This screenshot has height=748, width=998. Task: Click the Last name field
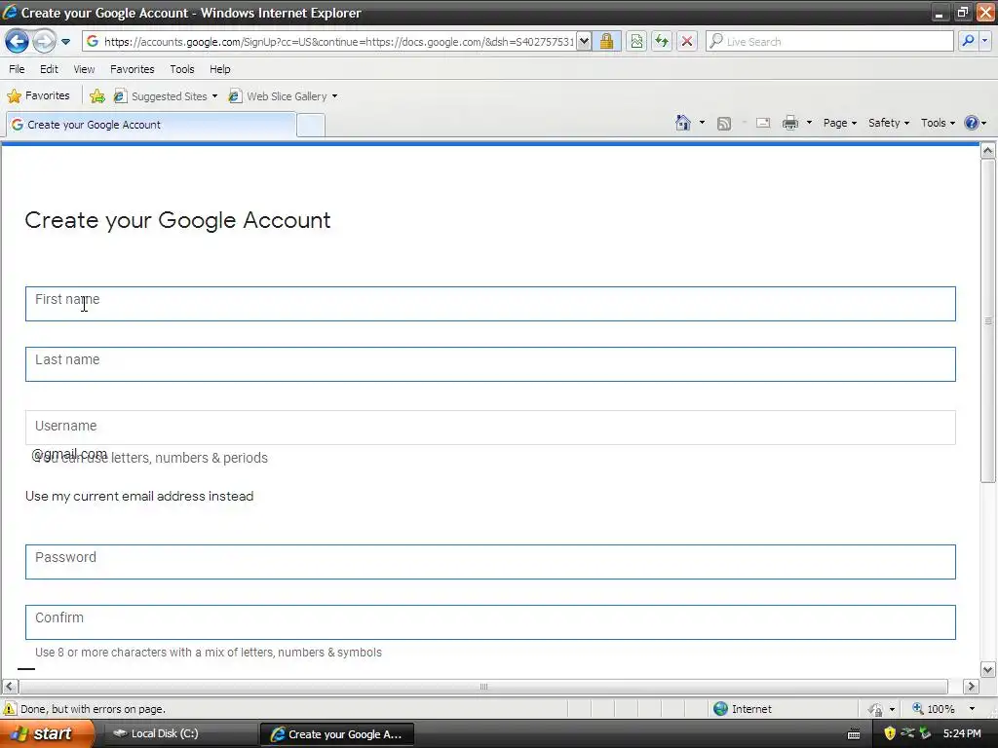point(490,364)
